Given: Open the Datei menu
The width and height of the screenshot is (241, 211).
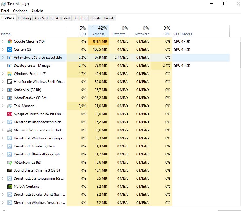Looking at the screenshot, I should tap(5, 11).
